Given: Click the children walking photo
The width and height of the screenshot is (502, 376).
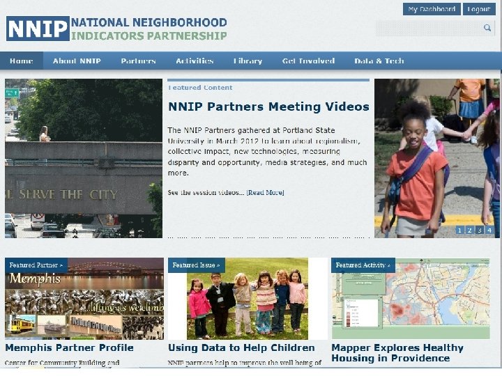Looking at the screenshot, I should [x=437, y=158].
